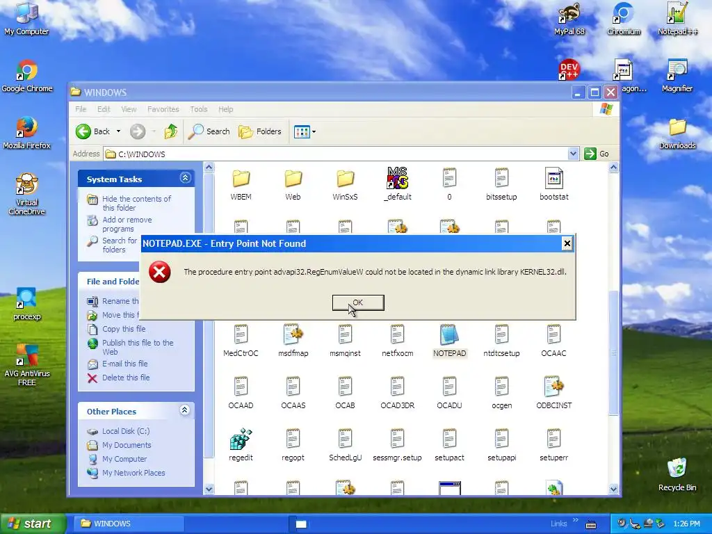Select the Virtual CloneDrive desktop icon
Image resolution: width=712 pixels, height=534 pixels.
[x=27, y=195]
